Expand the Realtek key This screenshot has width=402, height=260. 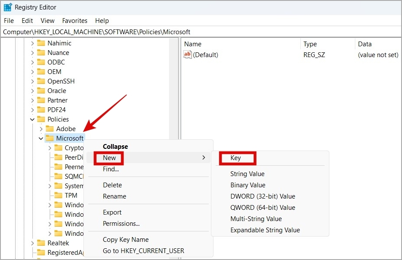32,243
